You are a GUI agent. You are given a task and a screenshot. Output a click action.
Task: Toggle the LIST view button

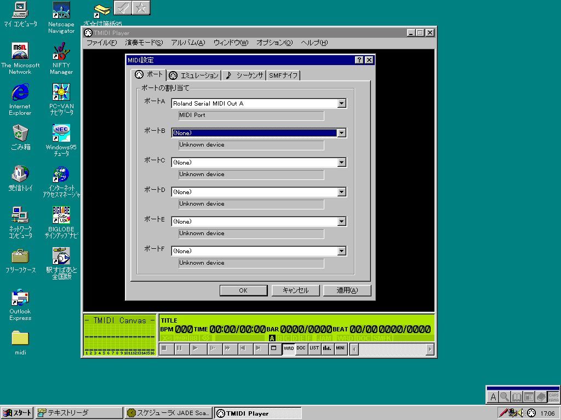(x=314, y=348)
